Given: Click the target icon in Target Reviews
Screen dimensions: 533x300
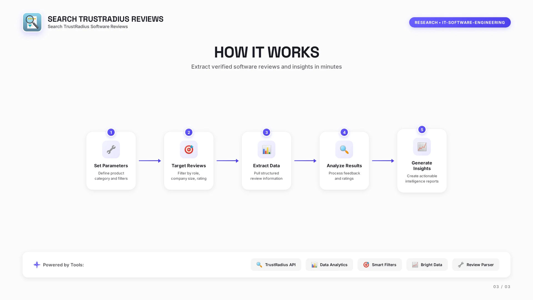Looking at the screenshot, I should pos(189,149).
